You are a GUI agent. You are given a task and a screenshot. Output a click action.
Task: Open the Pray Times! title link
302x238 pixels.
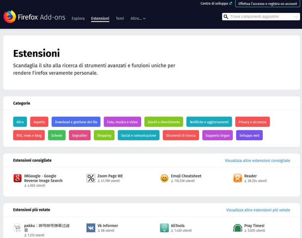click(x=254, y=226)
